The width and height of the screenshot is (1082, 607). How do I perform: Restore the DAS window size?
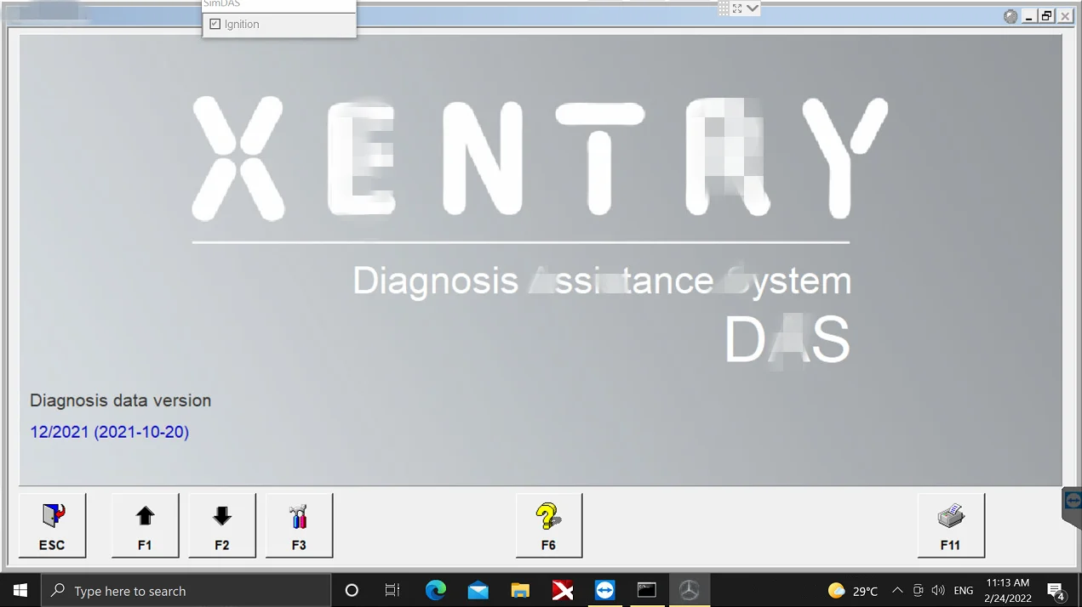(1047, 16)
